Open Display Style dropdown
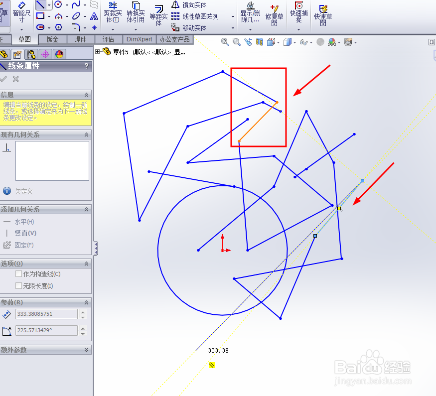 (x=294, y=42)
